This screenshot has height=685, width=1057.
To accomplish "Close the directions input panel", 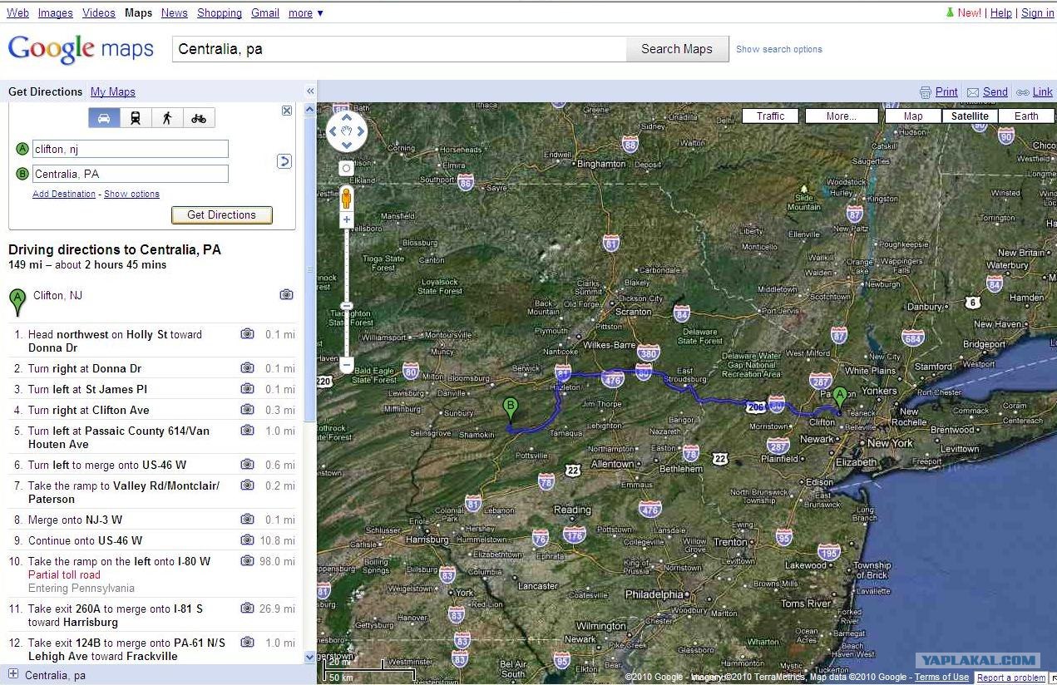I will 287,111.
